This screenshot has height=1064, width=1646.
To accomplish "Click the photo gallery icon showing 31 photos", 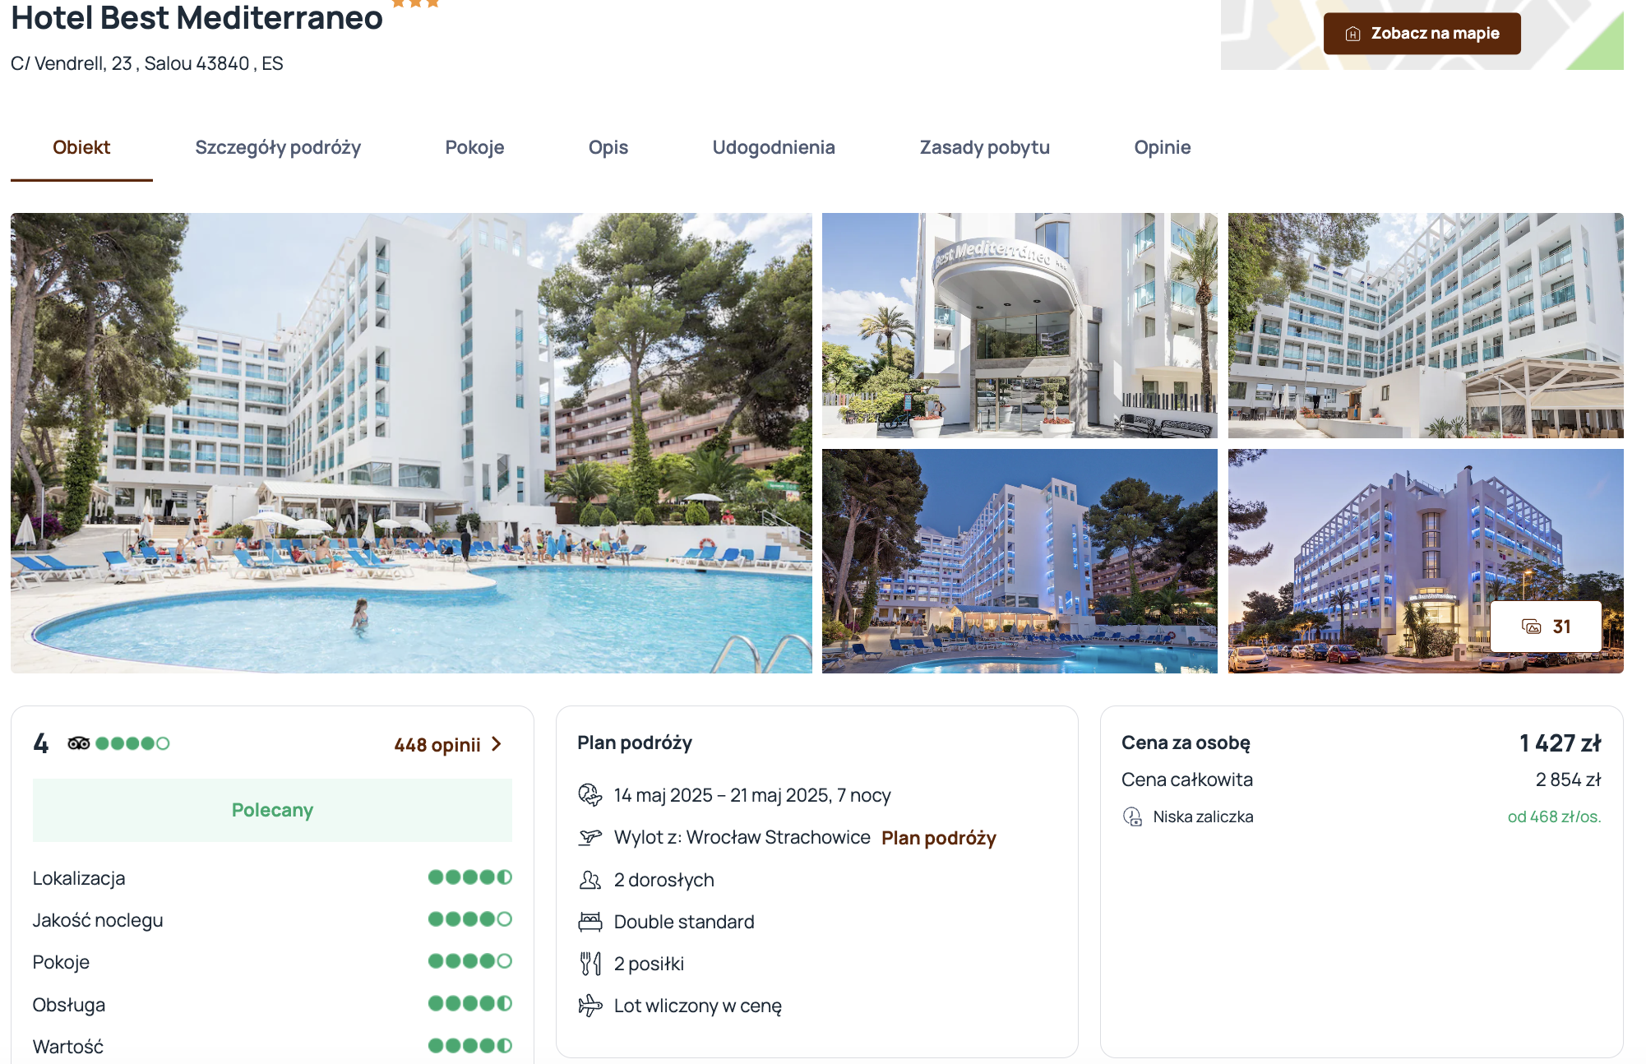I will tap(1531, 627).
